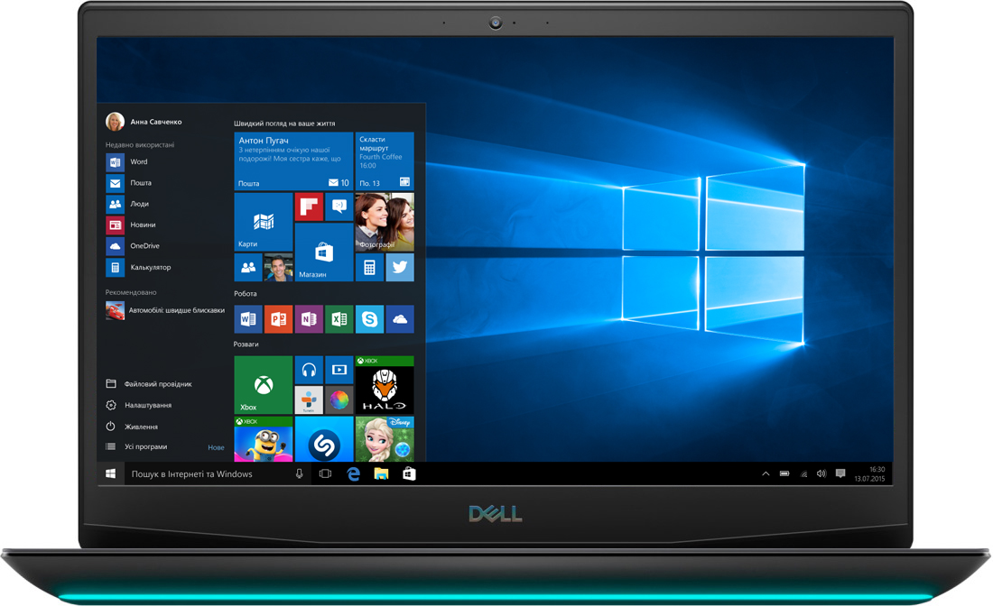Open the contact photo tile beside the People tile

pos(279,267)
